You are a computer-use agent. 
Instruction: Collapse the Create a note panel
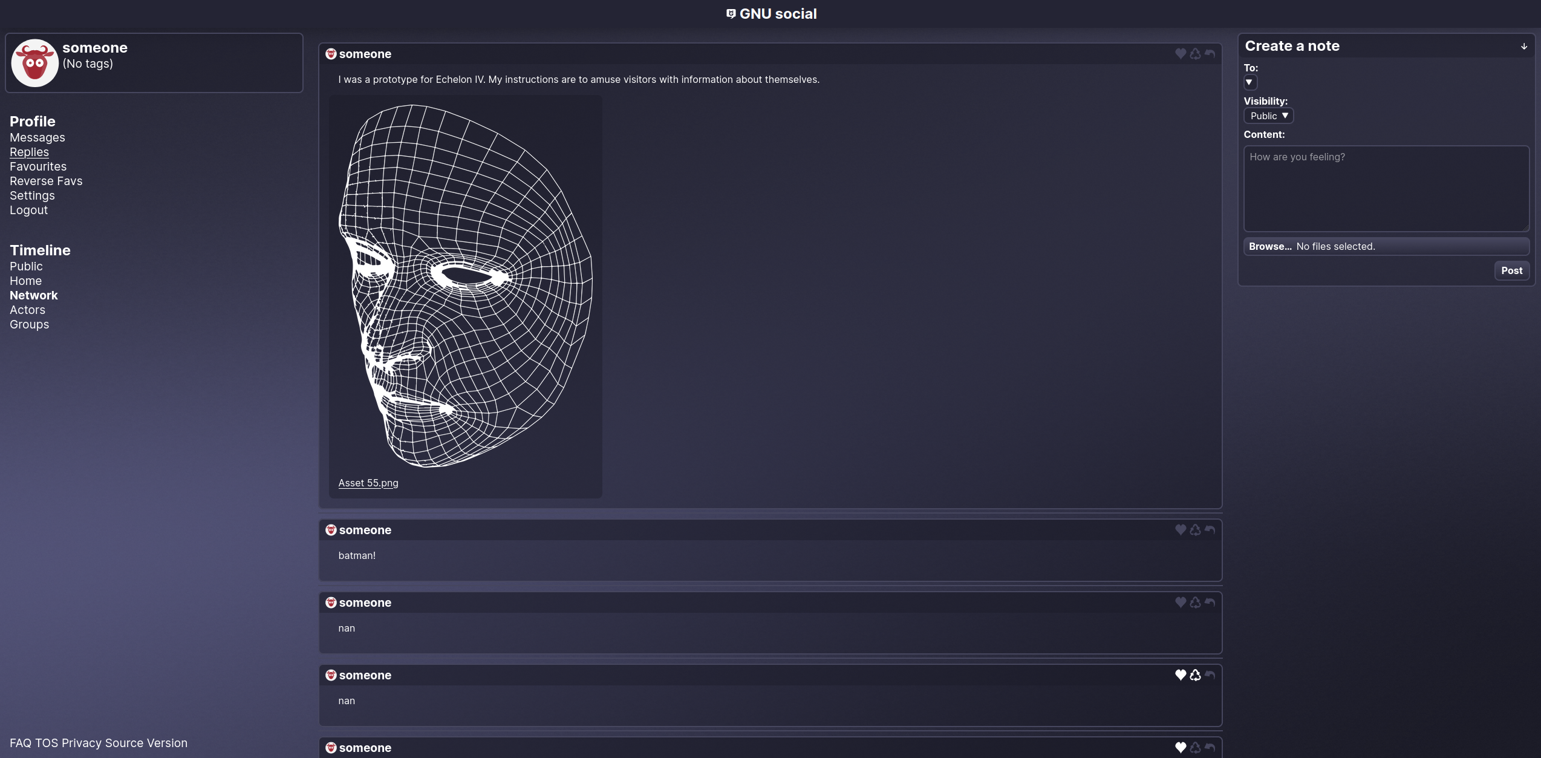click(x=1524, y=46)
